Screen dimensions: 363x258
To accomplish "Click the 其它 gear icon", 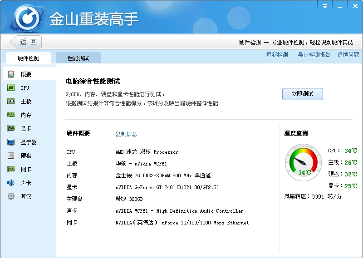I will pos(11,196).
